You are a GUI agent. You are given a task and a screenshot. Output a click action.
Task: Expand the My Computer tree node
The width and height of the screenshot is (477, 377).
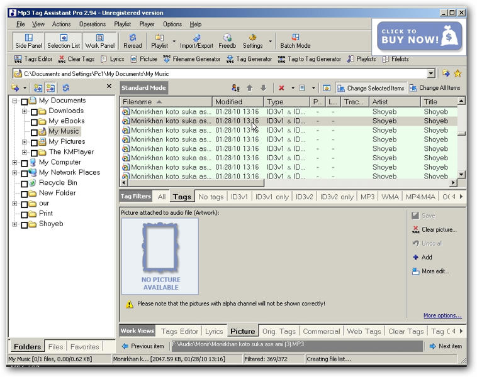pyautogui.click(x=14, y=163)
